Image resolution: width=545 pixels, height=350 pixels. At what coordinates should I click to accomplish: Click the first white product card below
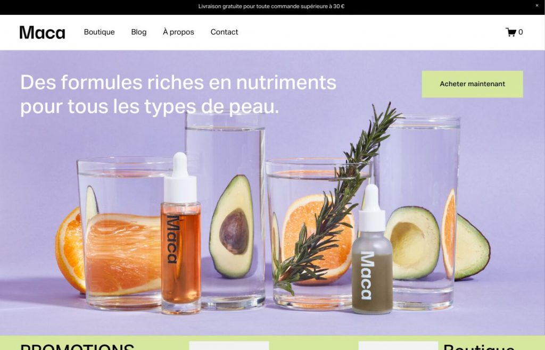pos(229,346)
